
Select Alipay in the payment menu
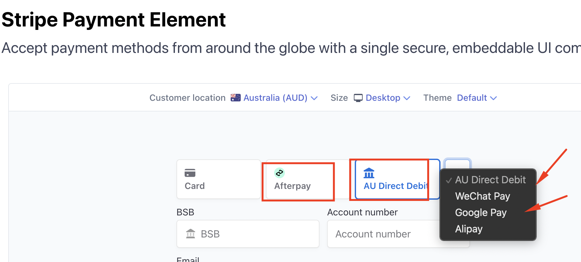pos(469,229)
